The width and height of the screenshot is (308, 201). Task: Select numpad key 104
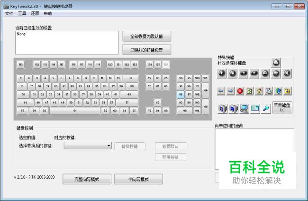[x=197, y=110]
